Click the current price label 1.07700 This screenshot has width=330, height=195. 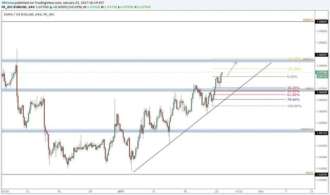point(322,72)
